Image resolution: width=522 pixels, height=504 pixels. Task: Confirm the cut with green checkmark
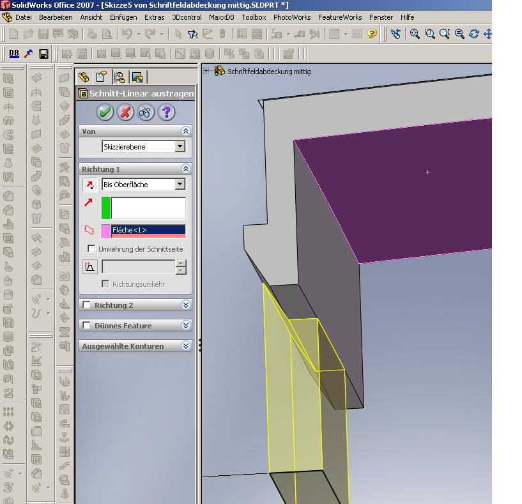click(x=105, y=112)
